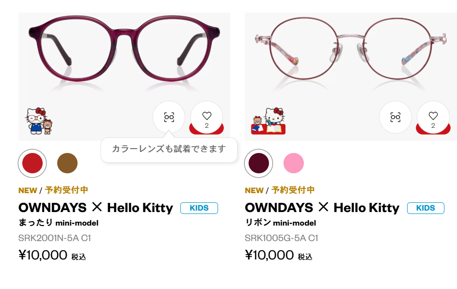Click the カラーレンズも試着できます tooltip
The image size is (457, 289).
click(x=169, y=149)
